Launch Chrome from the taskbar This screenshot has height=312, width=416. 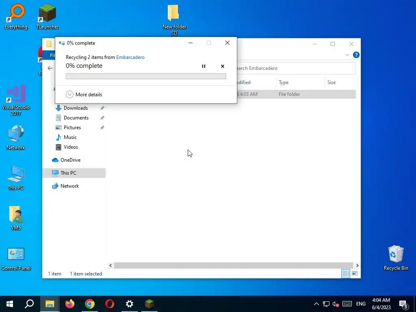click(x=90, y=304)
